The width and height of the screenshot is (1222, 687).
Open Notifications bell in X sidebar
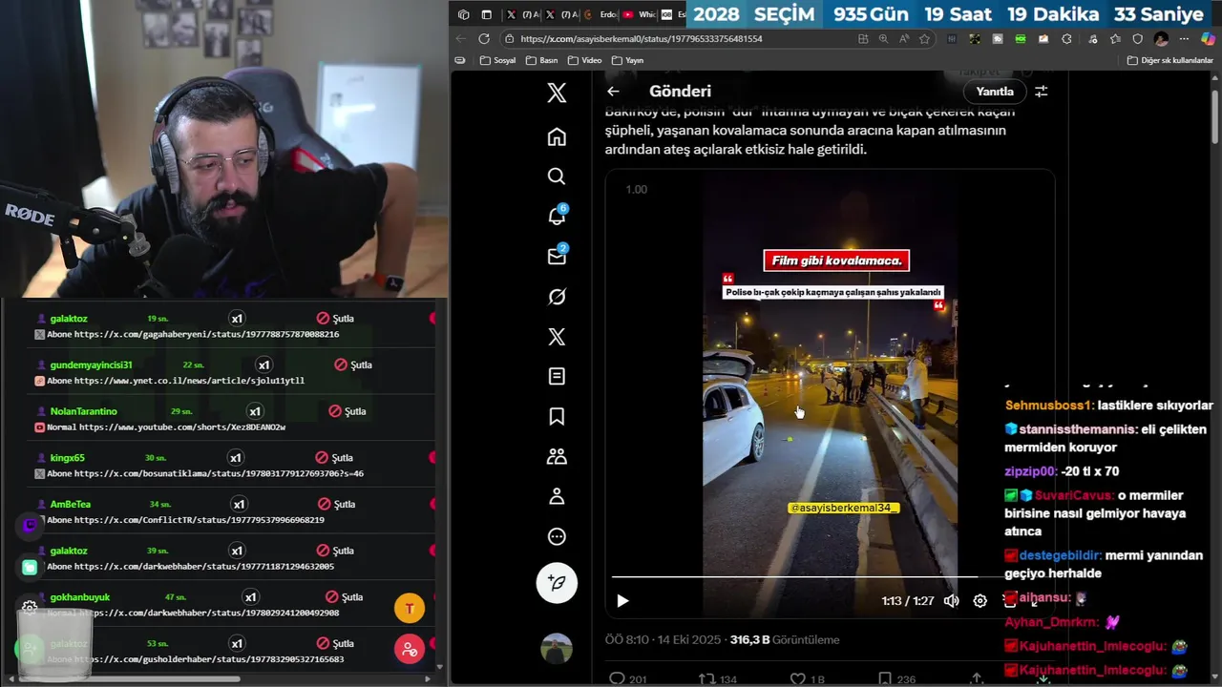coord(557,216)
